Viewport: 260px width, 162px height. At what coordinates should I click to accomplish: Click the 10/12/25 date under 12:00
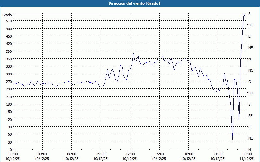(x=130, y=159)
